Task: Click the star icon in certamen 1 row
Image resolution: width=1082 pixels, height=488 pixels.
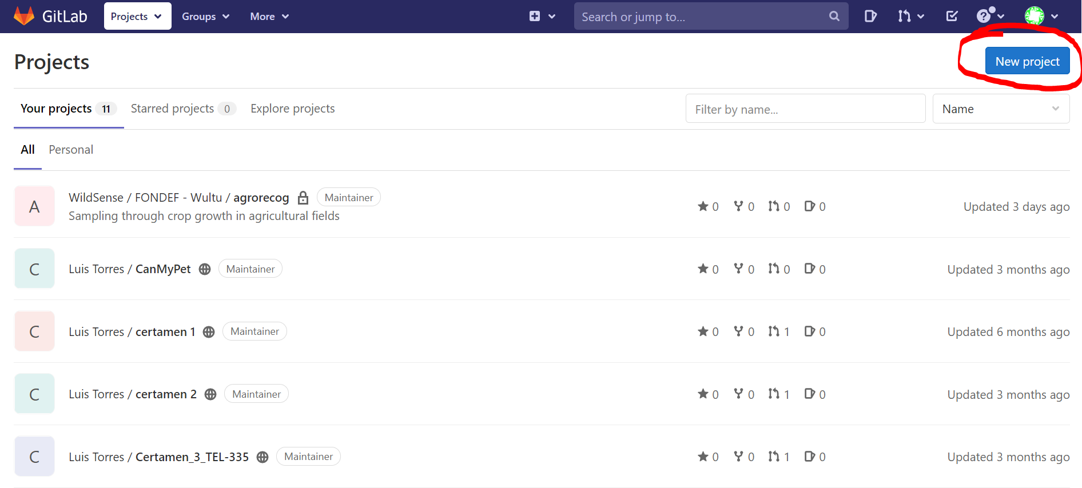Action: [x=703, y=331]
